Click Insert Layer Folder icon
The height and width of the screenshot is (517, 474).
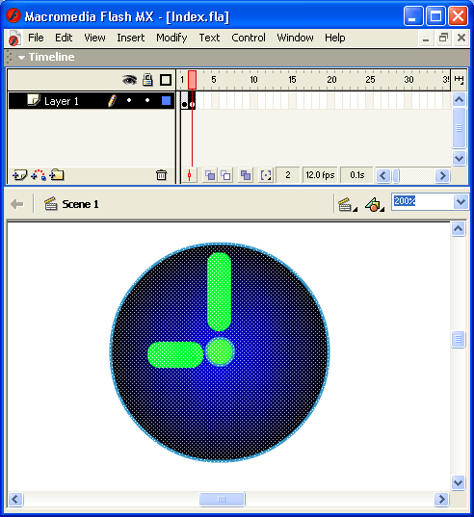tap(57, 175)
